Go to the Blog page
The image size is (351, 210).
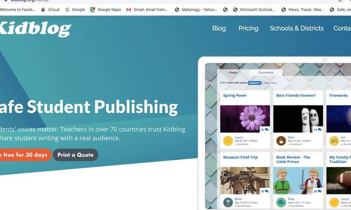pos(219,28)
